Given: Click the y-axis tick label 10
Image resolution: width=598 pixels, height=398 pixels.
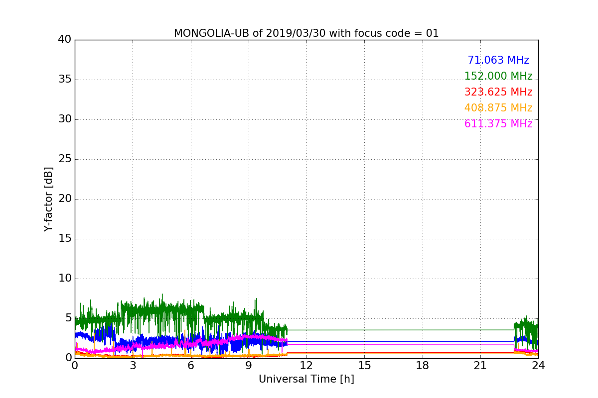Looking at the screenshot, I should click(65, 278).
